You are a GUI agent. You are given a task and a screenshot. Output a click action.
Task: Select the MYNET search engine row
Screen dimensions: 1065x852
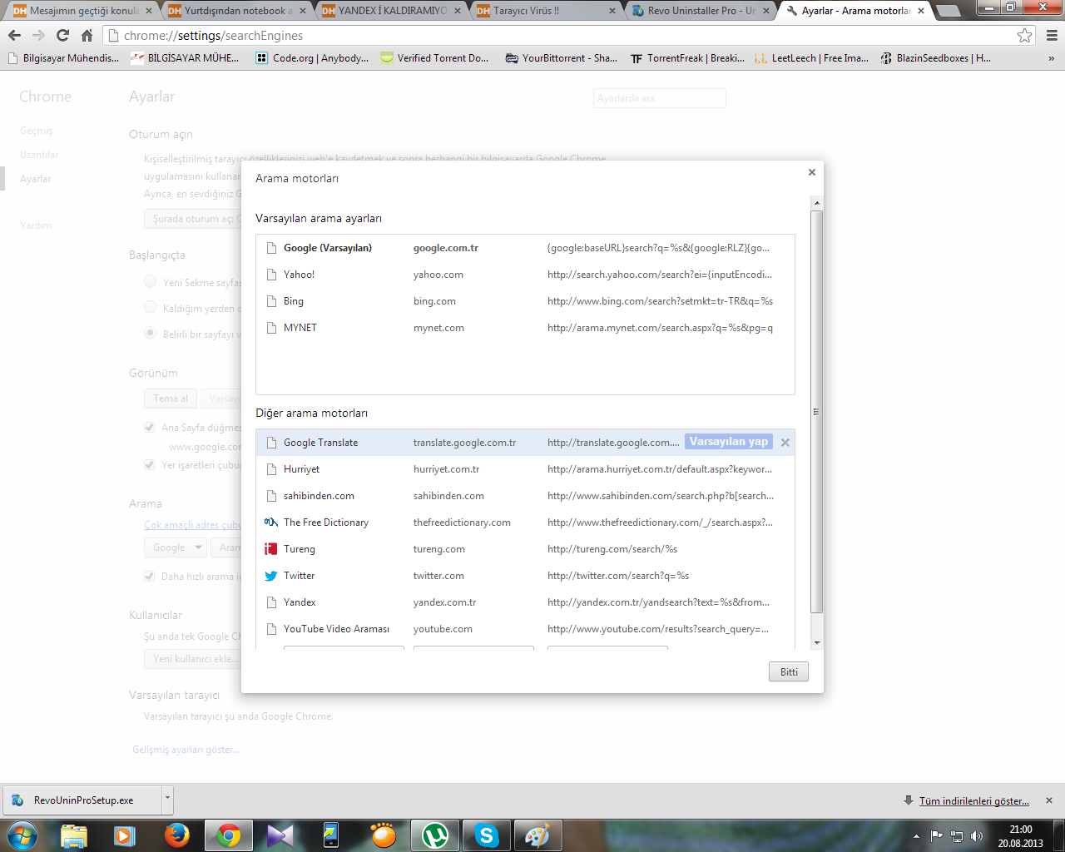pyautogui.click(x=525, y=328)
